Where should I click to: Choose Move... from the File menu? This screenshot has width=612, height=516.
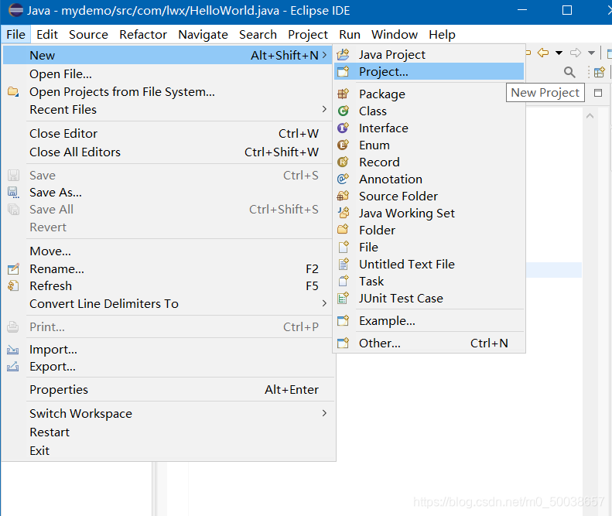click(x=168, y=251)
